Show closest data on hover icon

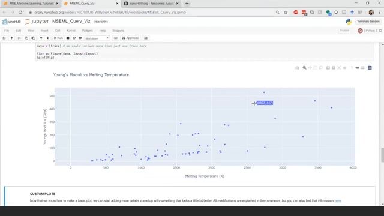357,68
